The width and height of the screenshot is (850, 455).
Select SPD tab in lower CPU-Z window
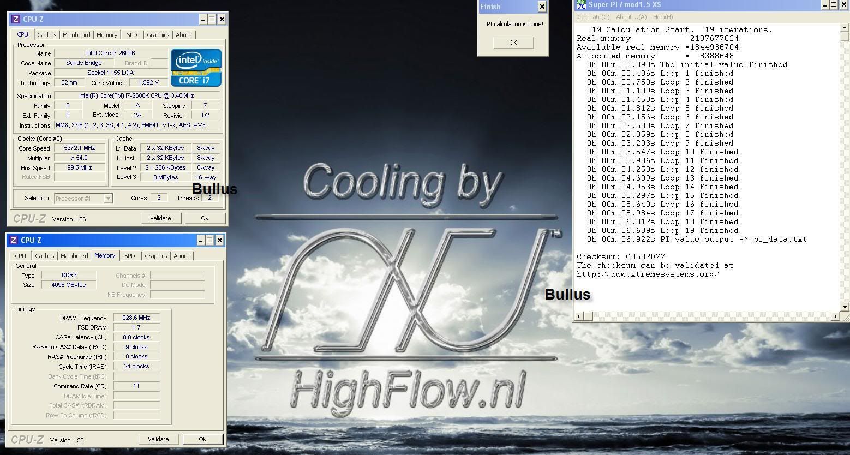130,256
